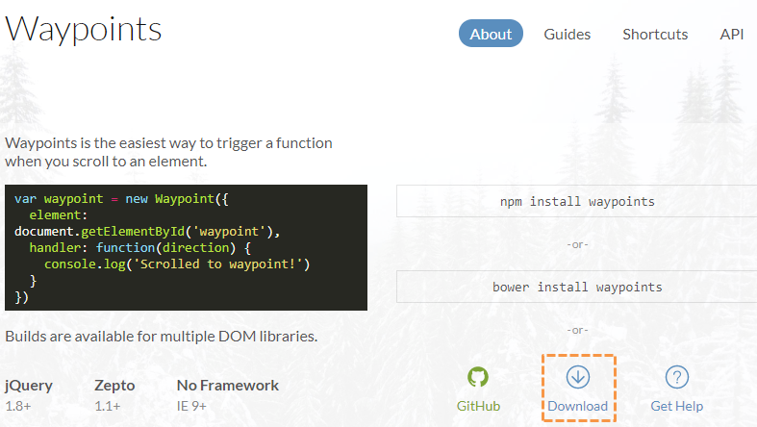
Task: Select the npm install waypoints command box
Action: coord(577,201)
